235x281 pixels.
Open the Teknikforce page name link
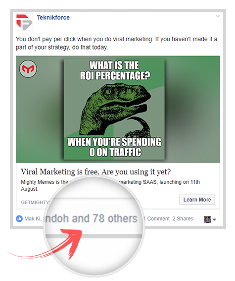click(x=53, y=17)
